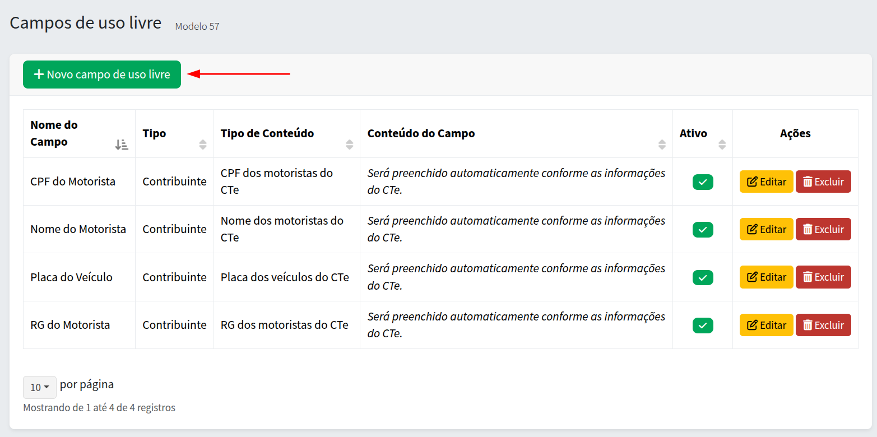
Task: Delete the RG do Motorista field
Action: tap(823, 325)
